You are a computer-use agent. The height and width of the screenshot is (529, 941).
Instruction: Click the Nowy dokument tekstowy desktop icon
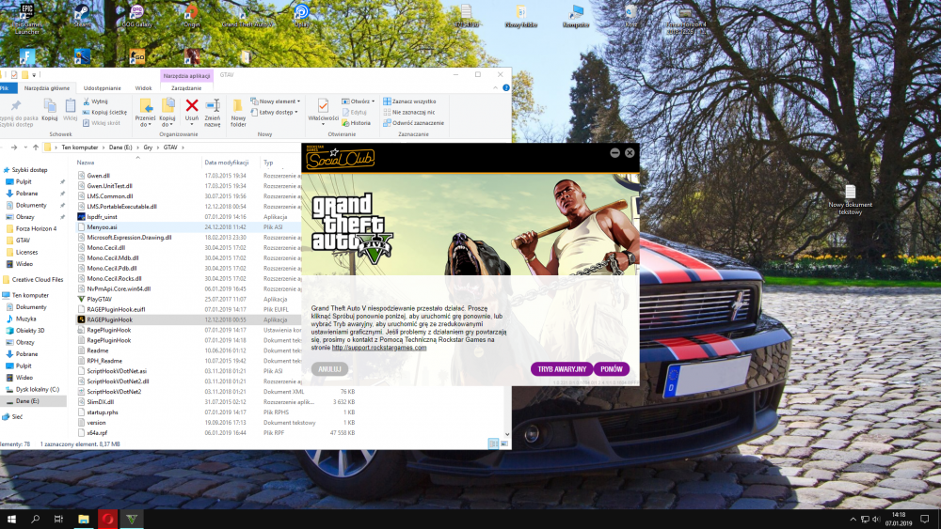click(850, 199)
